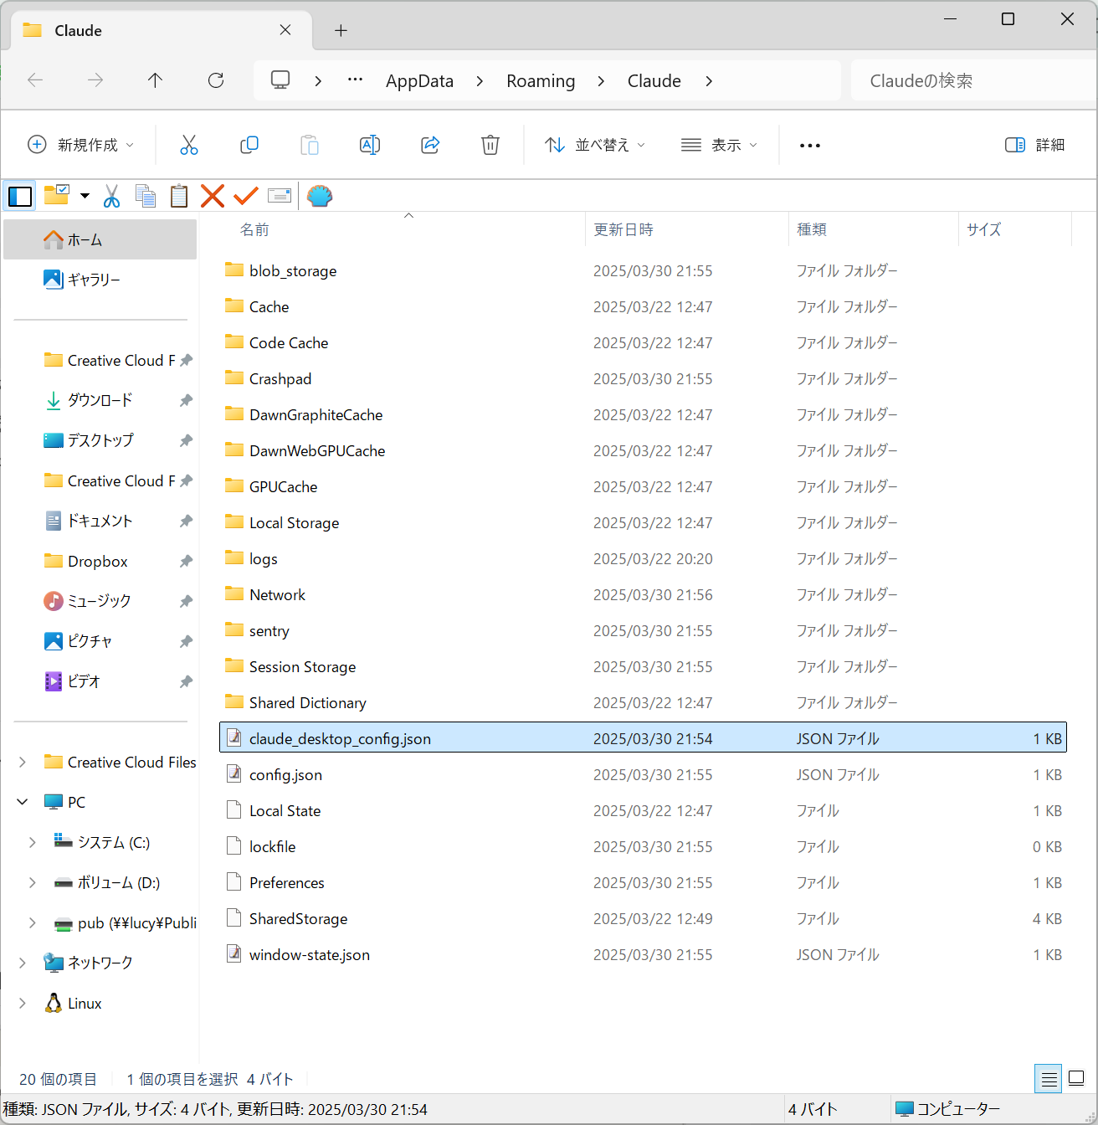The image size is (1098, 1125).
Task: Open 新規作成 dropdown
Action: click(80, 145)
